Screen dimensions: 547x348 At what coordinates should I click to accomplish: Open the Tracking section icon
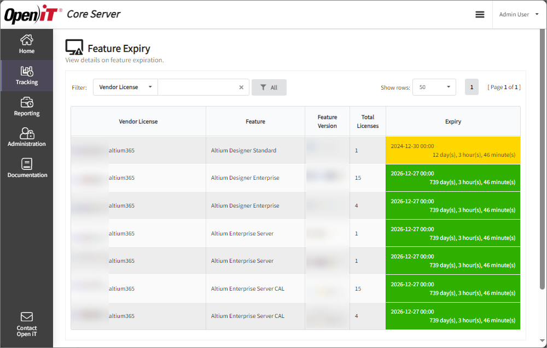[26, 72]
